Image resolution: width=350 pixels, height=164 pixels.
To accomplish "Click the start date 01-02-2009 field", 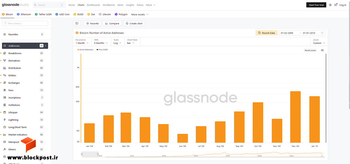I will point(287,33).
